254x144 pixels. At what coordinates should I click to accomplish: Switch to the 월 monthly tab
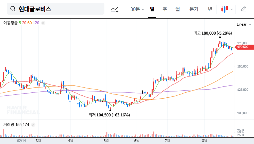click(178, 9)
